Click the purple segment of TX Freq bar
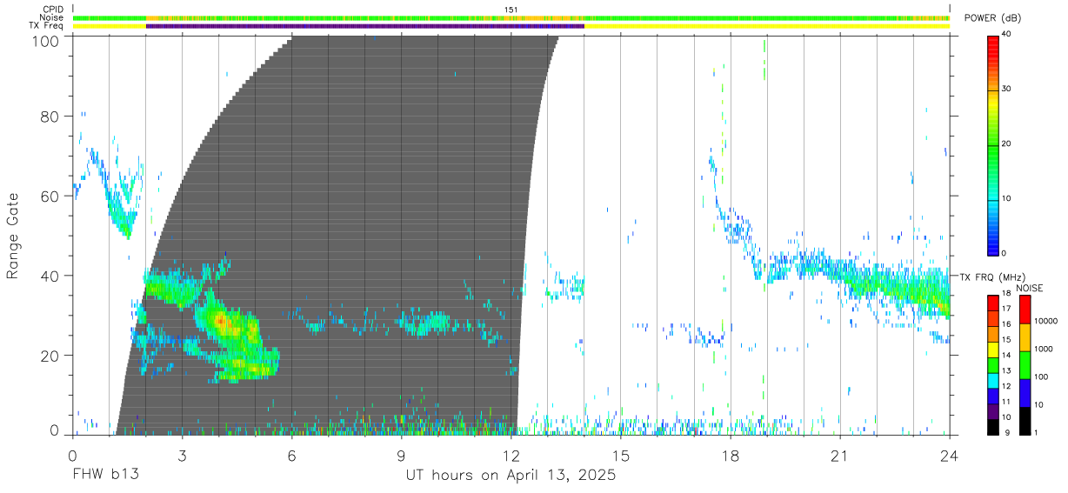 364,26
